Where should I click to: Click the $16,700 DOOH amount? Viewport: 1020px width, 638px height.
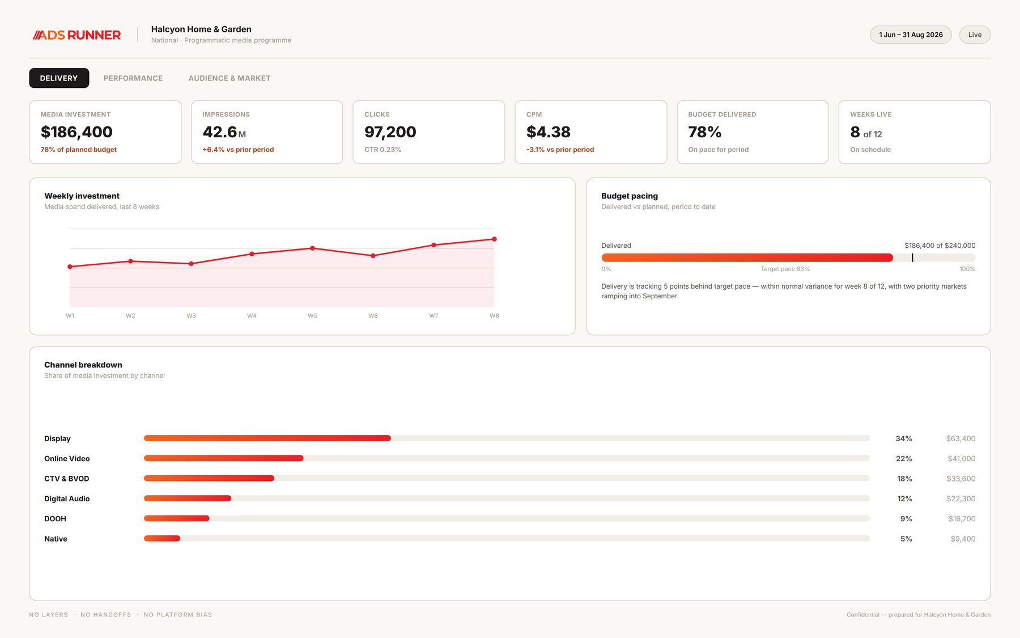tap(962, 519)
